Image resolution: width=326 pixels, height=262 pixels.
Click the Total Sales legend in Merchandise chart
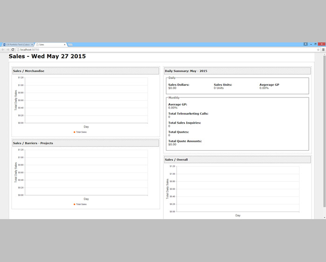(80, 132)
